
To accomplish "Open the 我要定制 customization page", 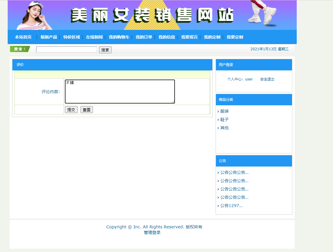I will [x=234, y=37].
